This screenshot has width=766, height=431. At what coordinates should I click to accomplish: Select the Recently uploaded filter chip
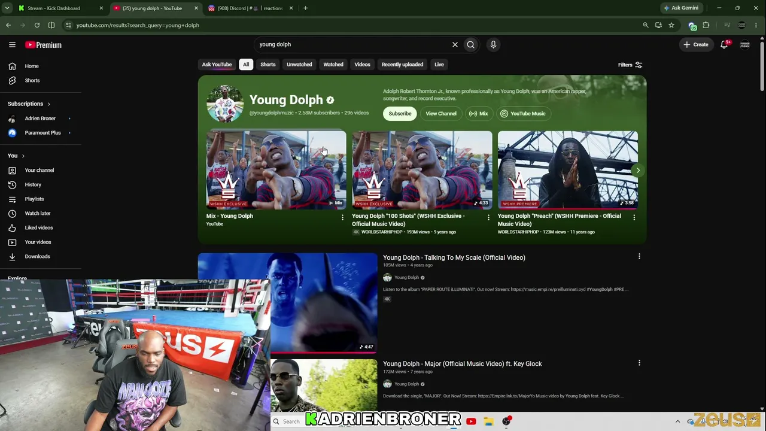point(402,65)
